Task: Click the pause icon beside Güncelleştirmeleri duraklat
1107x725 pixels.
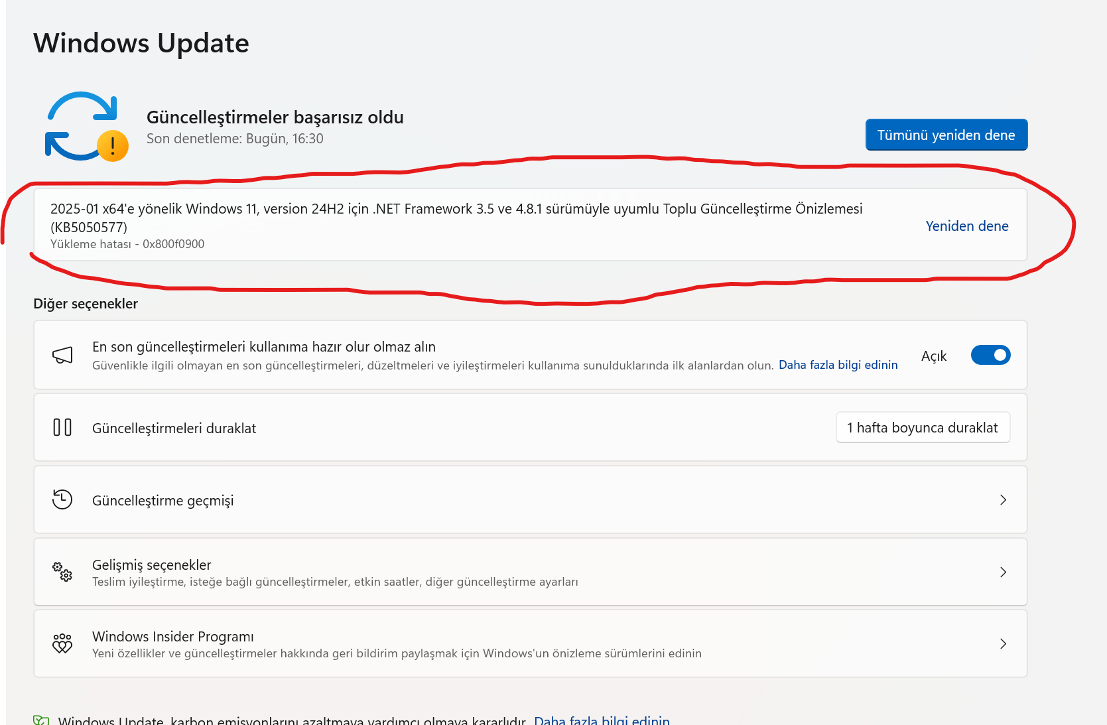Action: 62,427
